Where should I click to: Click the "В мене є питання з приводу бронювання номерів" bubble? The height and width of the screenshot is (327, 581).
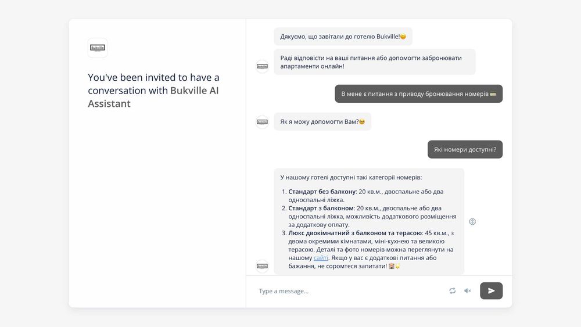pos(418,94)
